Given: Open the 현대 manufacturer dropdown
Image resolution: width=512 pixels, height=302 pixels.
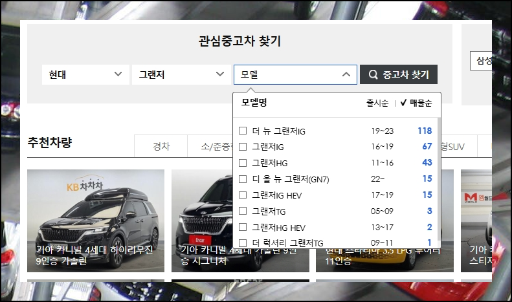Looking at the screenshot, I should (x=85, y=74).
